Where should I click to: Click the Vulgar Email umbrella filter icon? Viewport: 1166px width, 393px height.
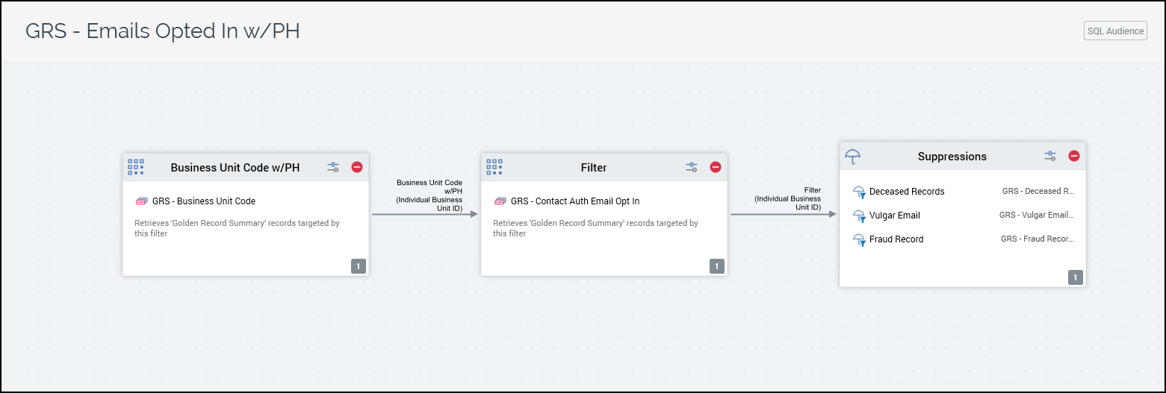coord(859,216)
